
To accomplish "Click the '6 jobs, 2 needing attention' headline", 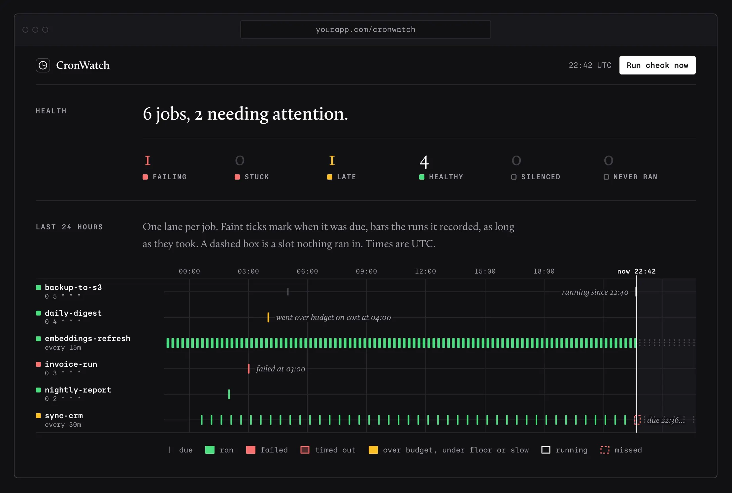I will tap(245, 114).
